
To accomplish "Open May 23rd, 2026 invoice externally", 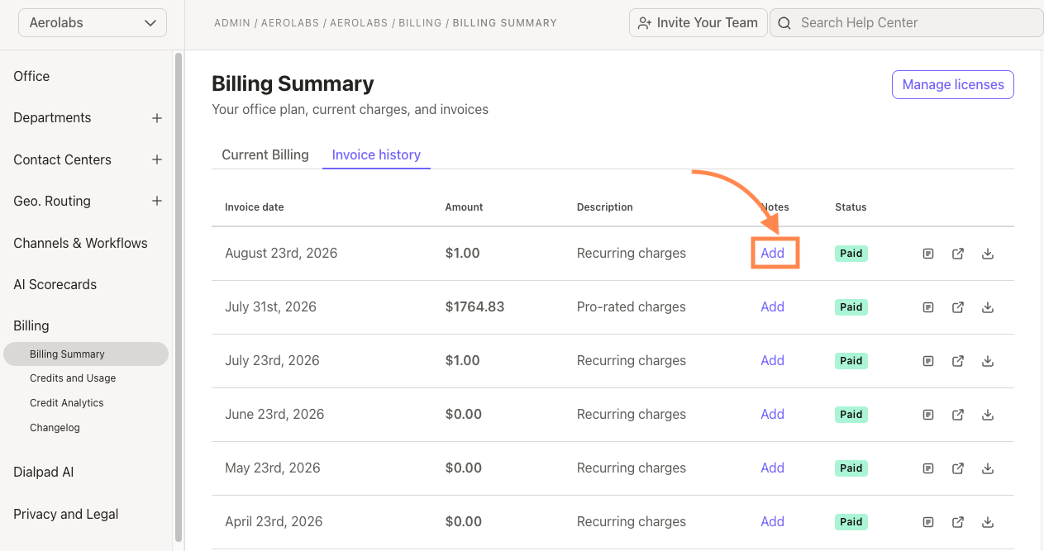I will 958,468.
